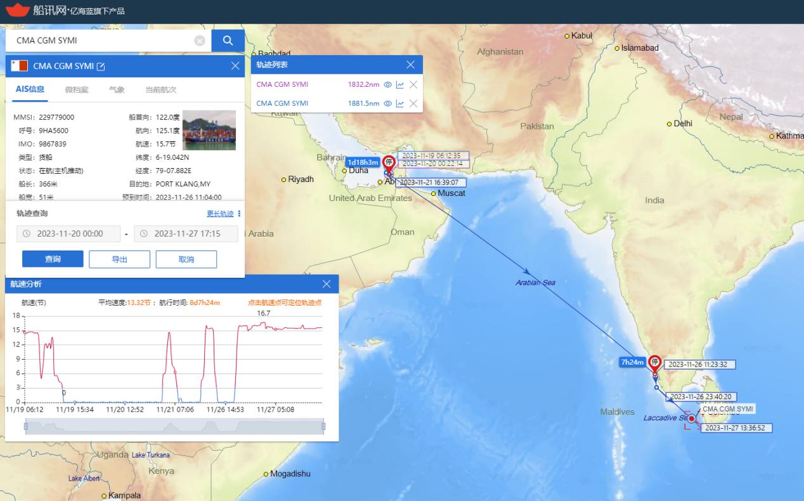Click the chart overview range bar
This screenshot has width=804, height=501.
pyautogui.click(x=174, y=427)
